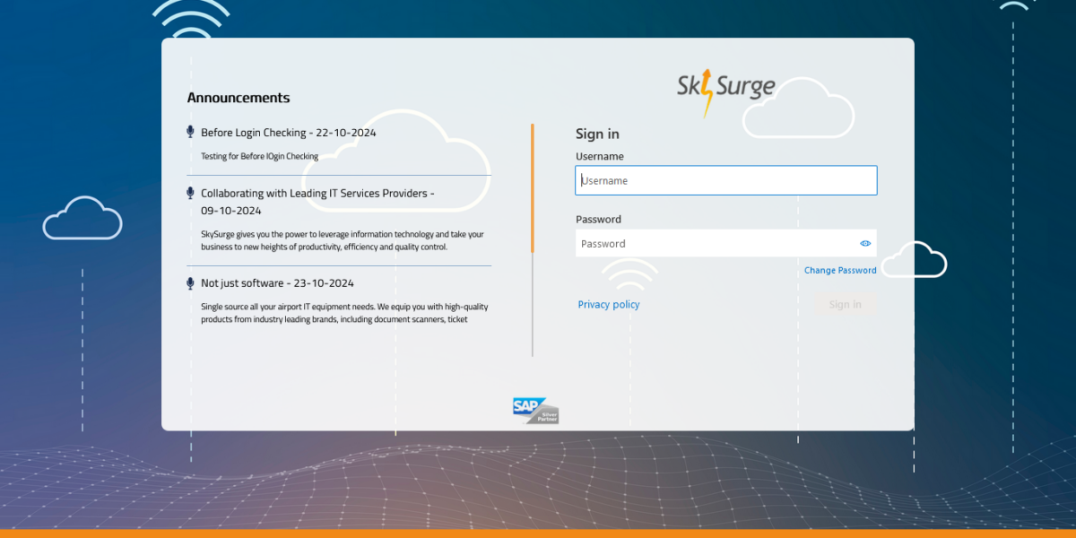Open the Change Password link
The height and width of the screenshot is (538, 1076).
[x=840, y=270]
